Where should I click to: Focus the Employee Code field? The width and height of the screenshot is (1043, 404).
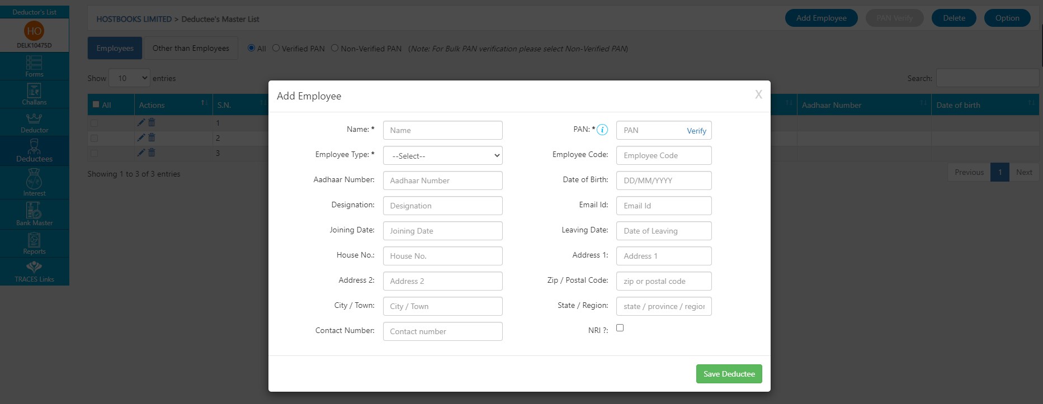click(664, 155)
